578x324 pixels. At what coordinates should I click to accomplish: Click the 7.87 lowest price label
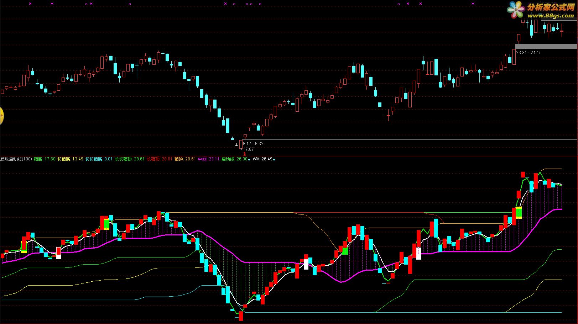tap(249, 149)
